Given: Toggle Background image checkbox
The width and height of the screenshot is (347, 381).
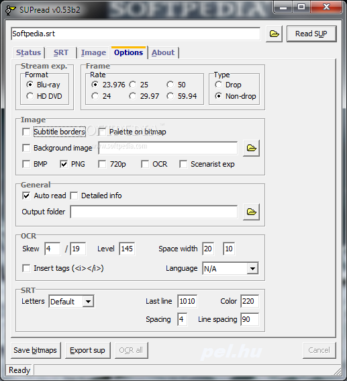Looking at the screenshot, I should pyautogui.click(x=26, y=148).
